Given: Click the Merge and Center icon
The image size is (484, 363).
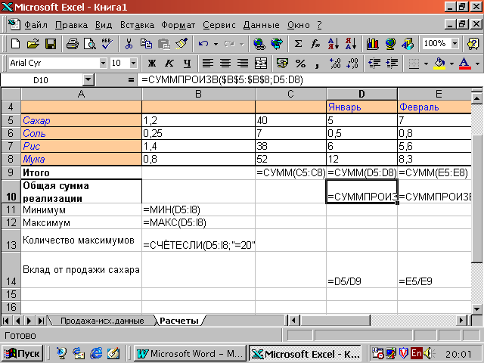Looking at the screenshot, I should point(261,64).
